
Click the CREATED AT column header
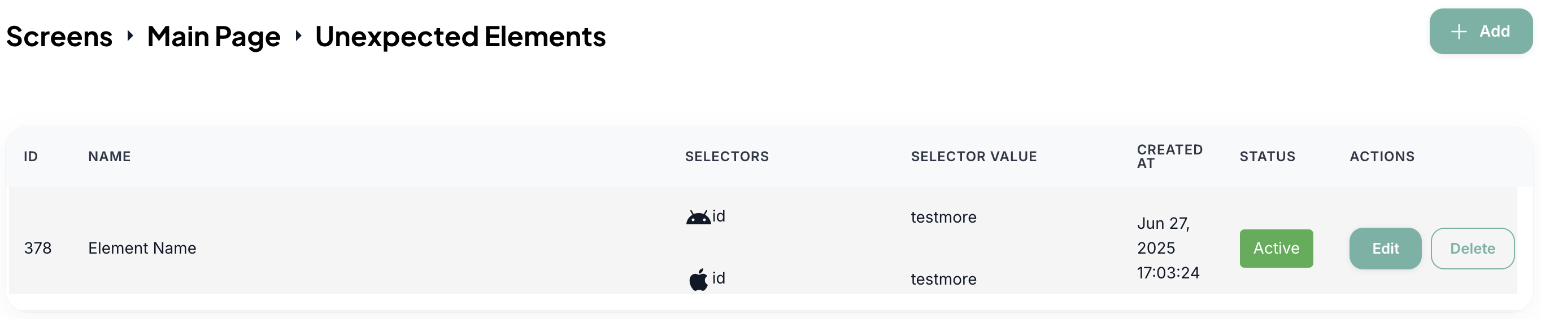pos(1169,157)
